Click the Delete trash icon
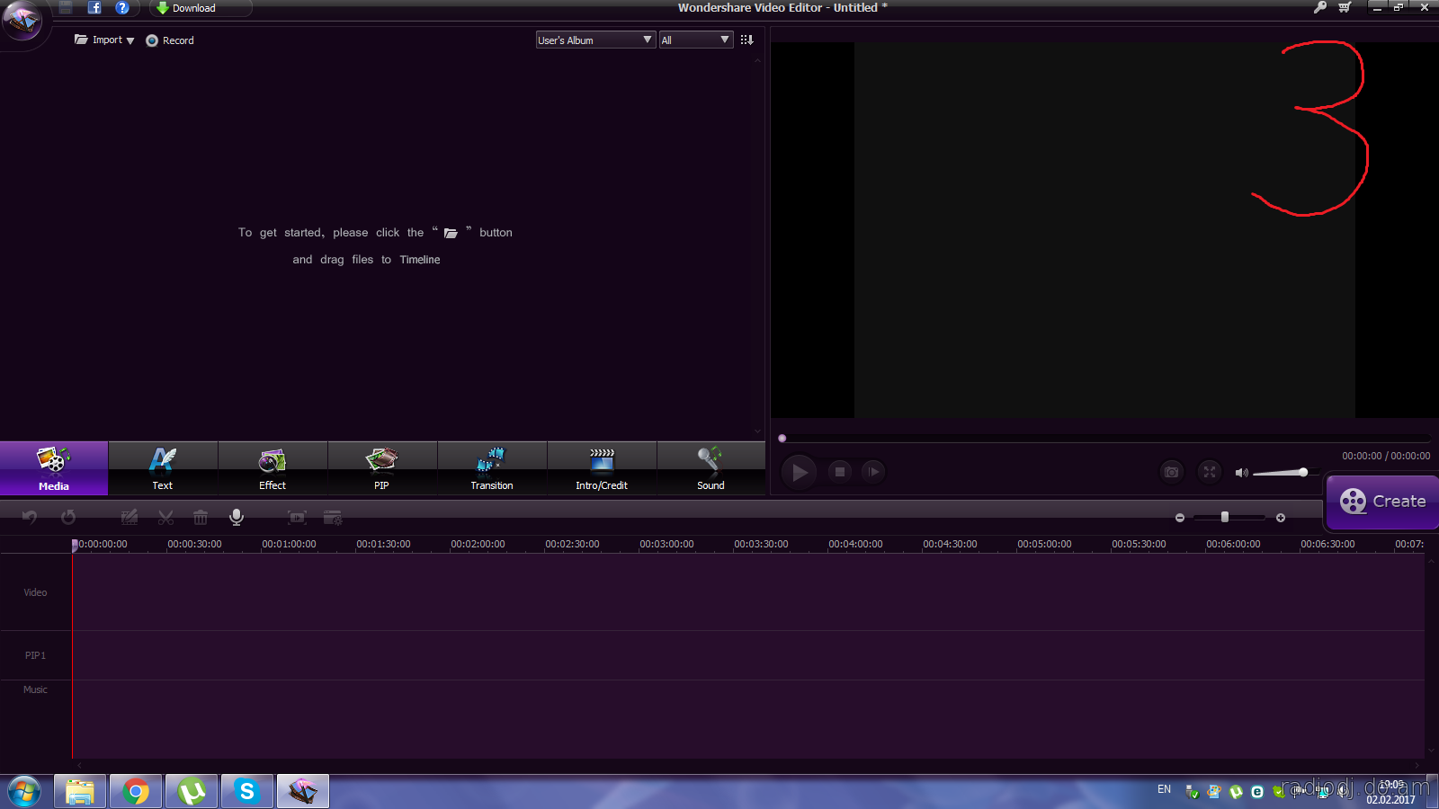 point(201,517)
